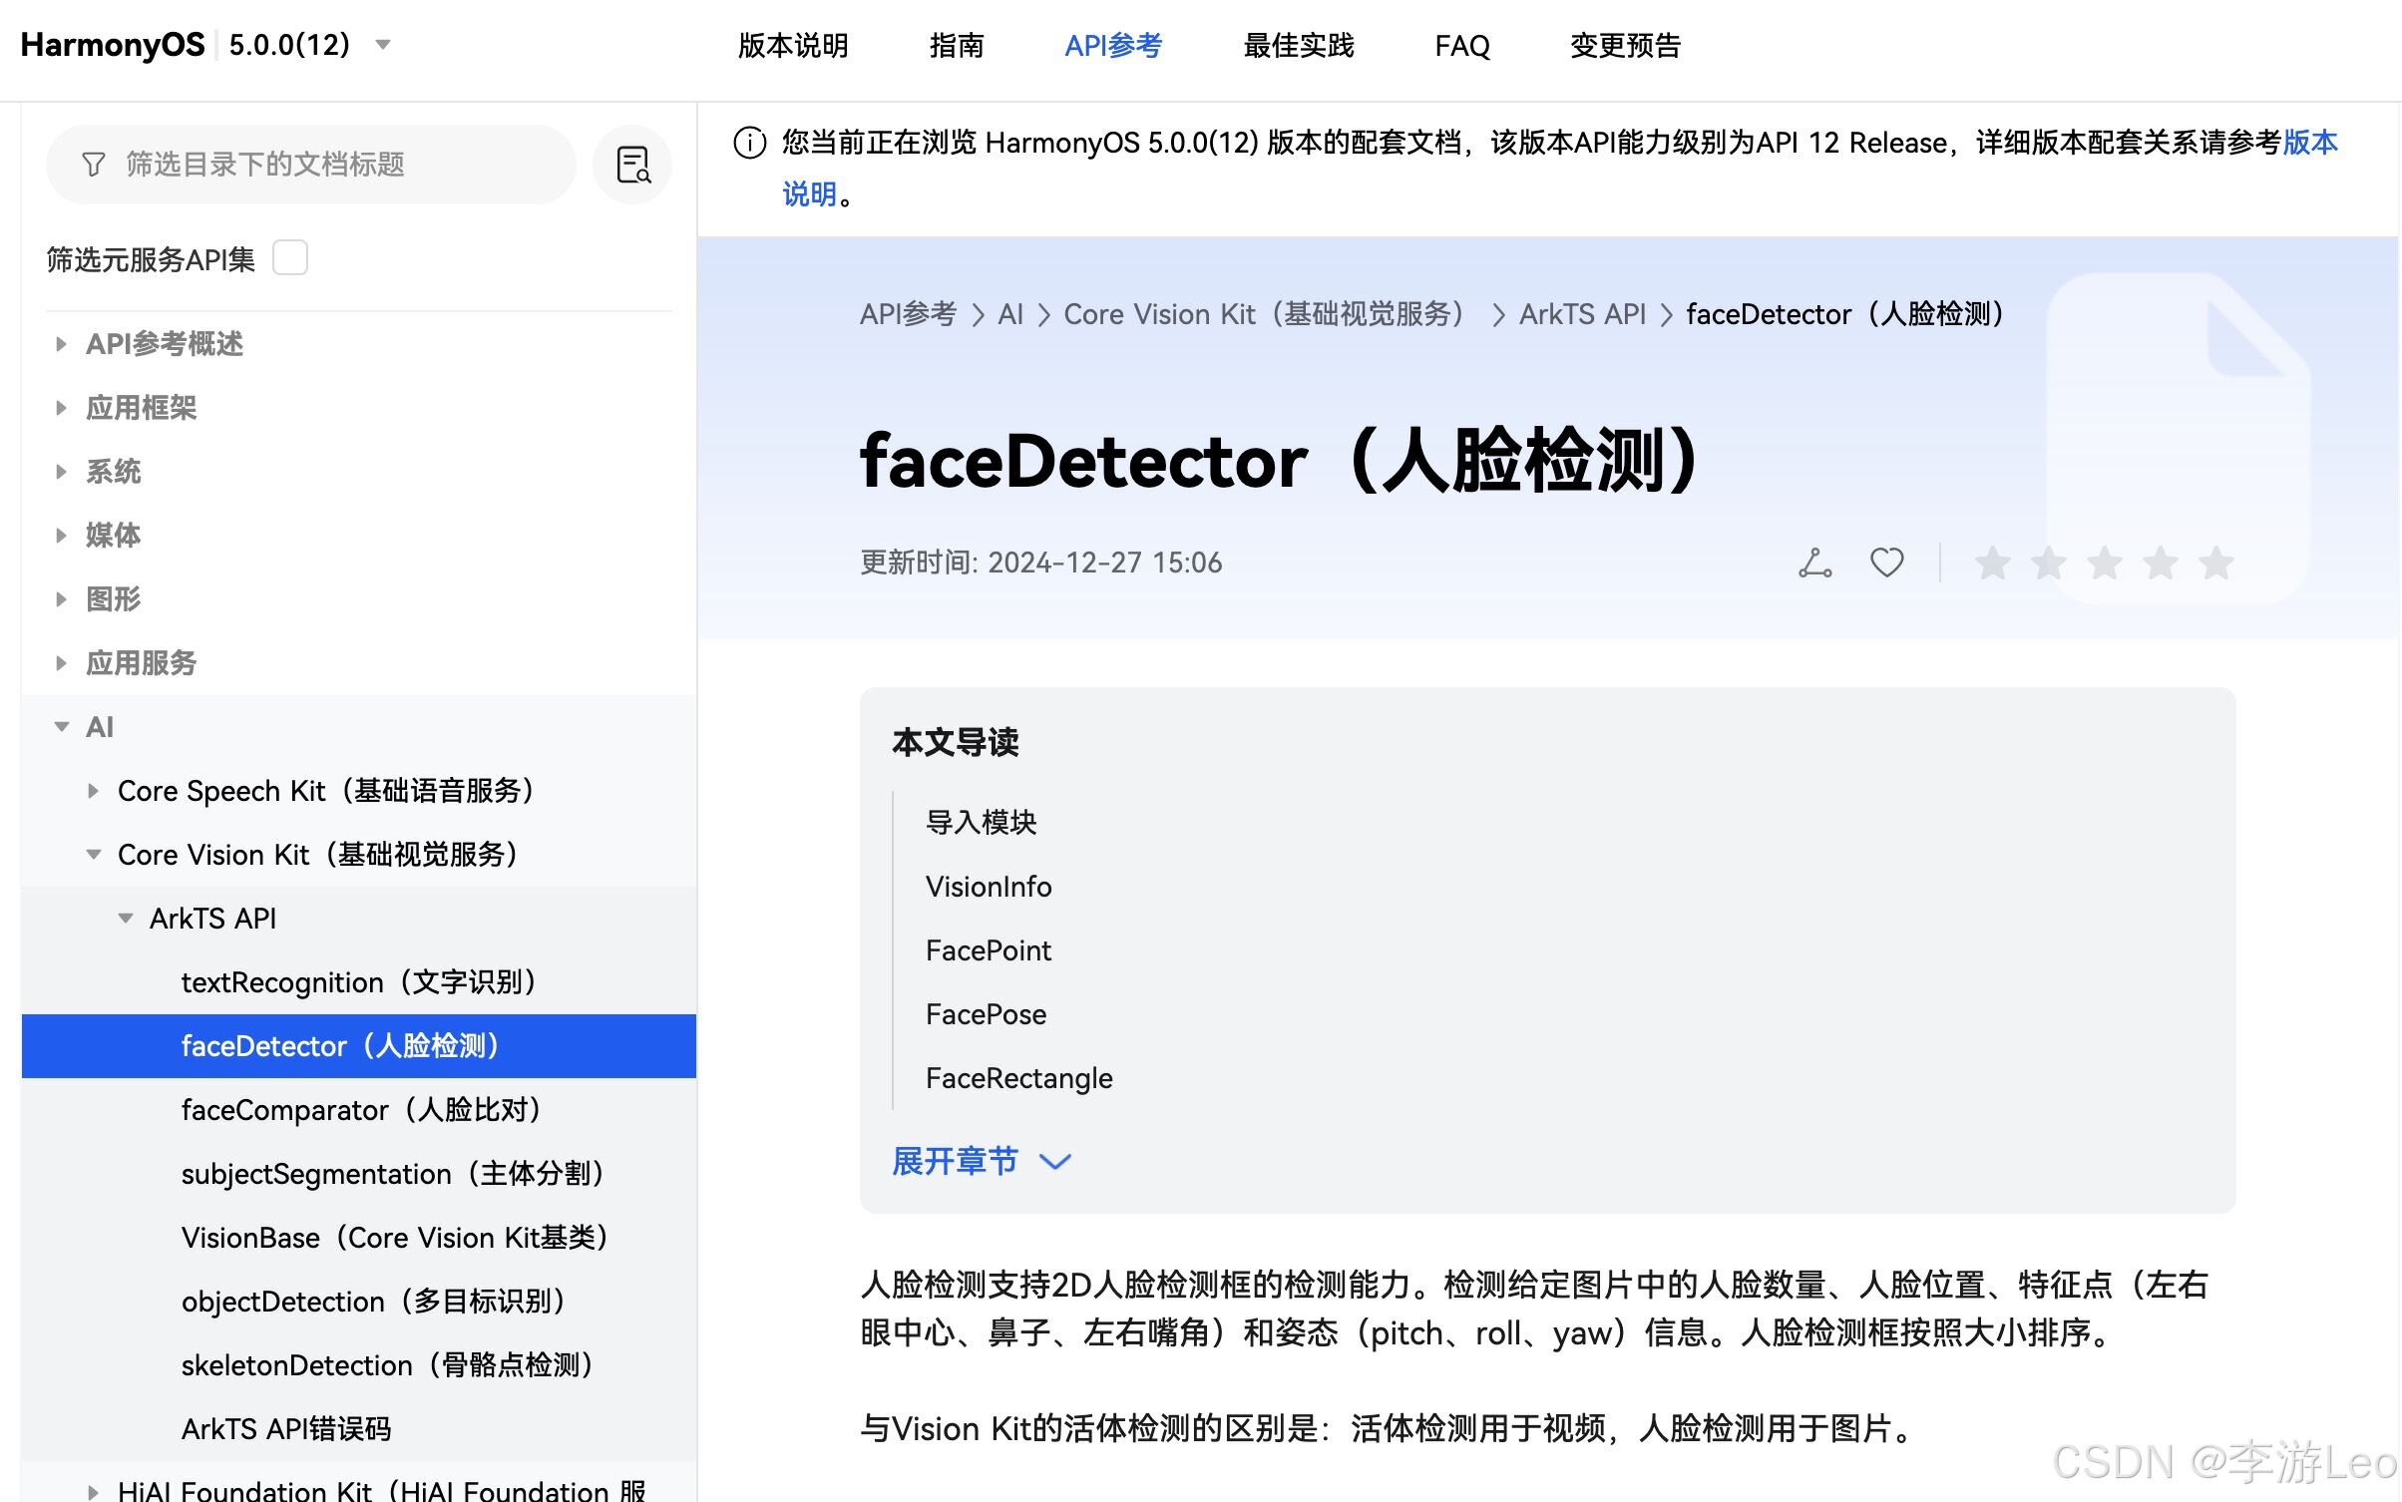
Task: Rate the page by clicking the fifth star
Action: click(2217, 563)
